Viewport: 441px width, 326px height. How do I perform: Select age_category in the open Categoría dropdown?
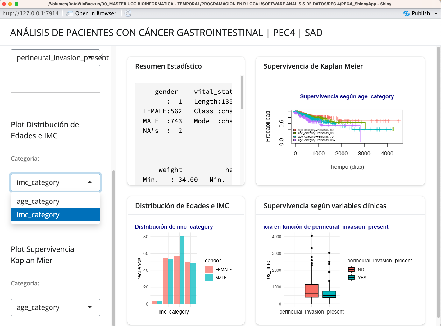pos(38,201)
